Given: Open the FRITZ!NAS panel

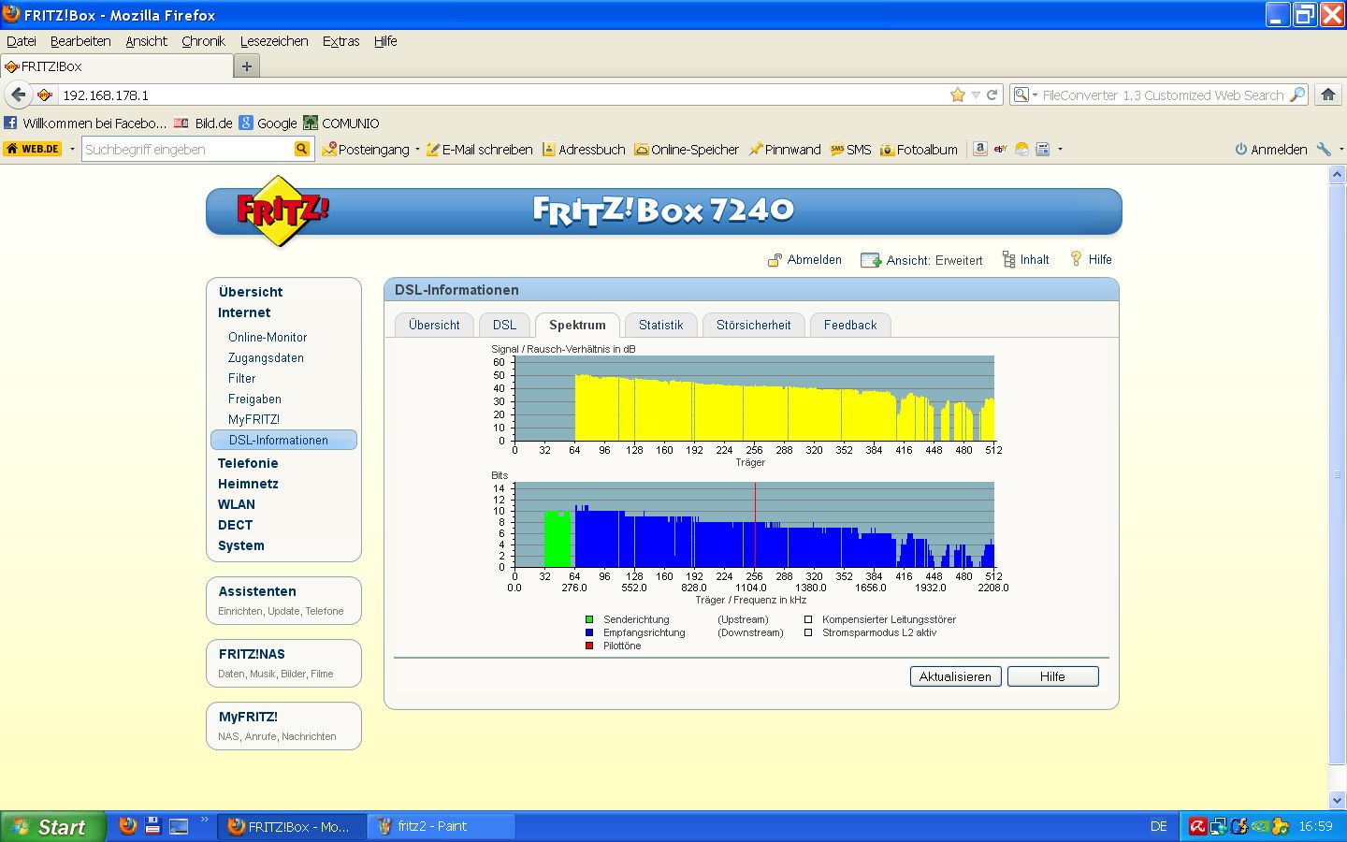Looking at the screenshot, I should (x=283, y=662).
